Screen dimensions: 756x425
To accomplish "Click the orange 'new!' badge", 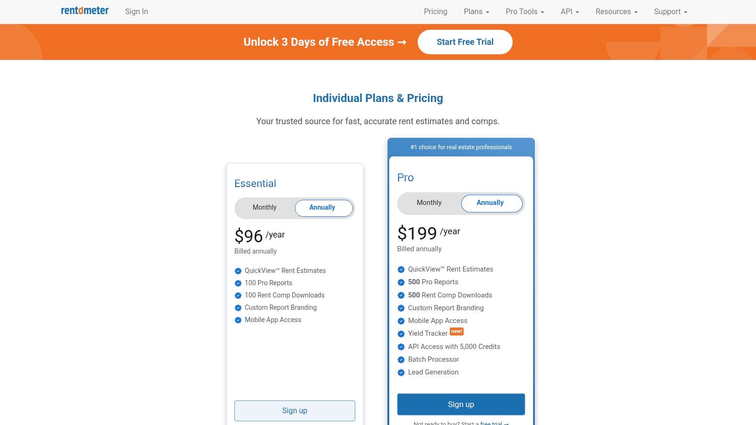I will 456,331.
